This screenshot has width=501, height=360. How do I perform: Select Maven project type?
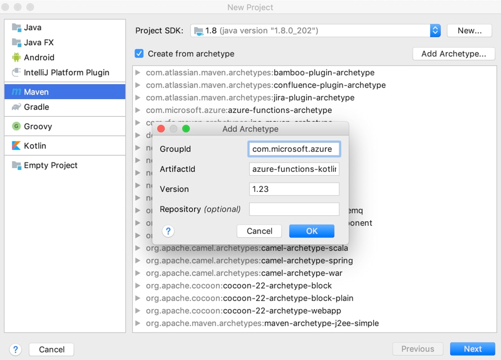click(65, 92)
